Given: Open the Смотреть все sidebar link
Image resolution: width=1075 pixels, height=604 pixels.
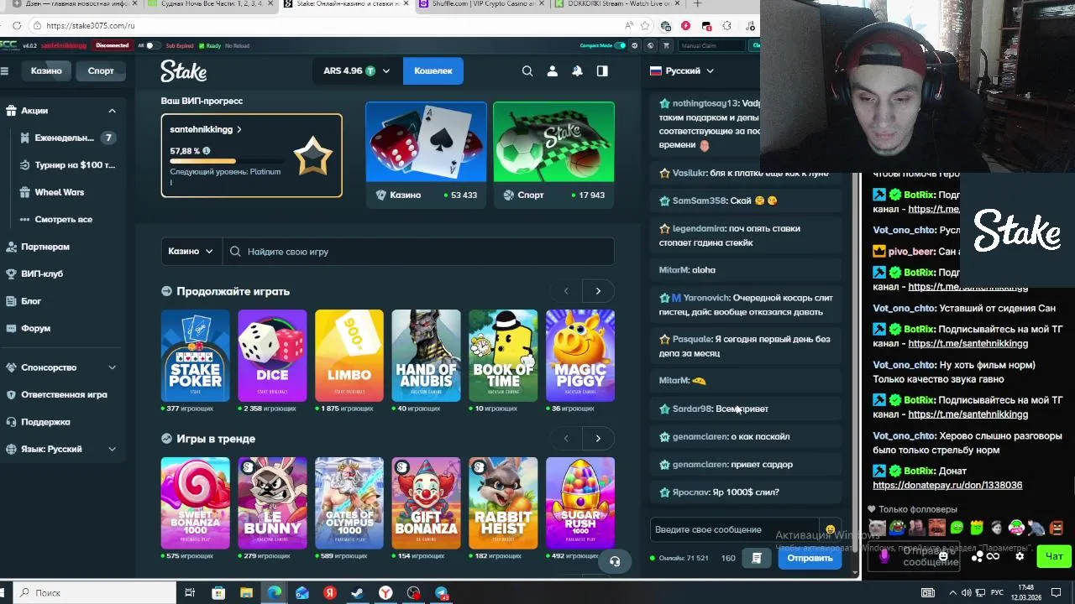Looking at the screenshot, I should click(63, 220).
